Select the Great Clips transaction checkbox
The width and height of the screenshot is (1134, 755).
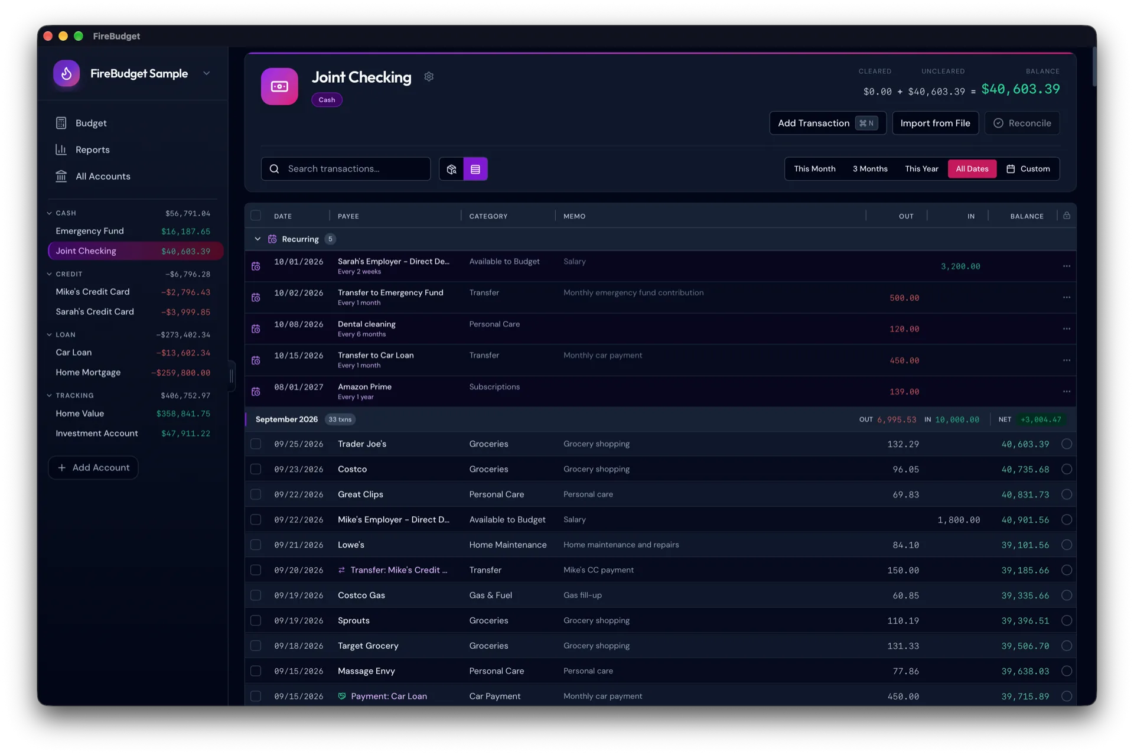click(x=256, y=494)
